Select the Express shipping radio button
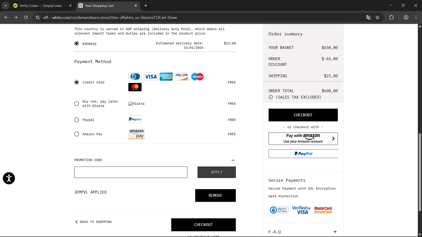This screenshot has width=422, height=237. tap(77, 44)
